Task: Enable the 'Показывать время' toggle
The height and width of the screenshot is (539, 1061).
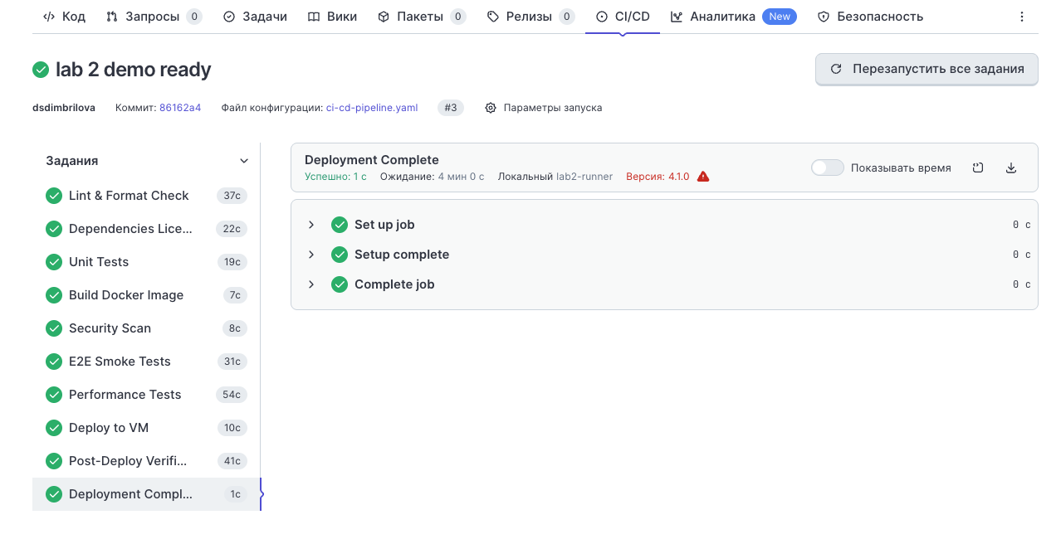Action: click(x=827, y=167)
